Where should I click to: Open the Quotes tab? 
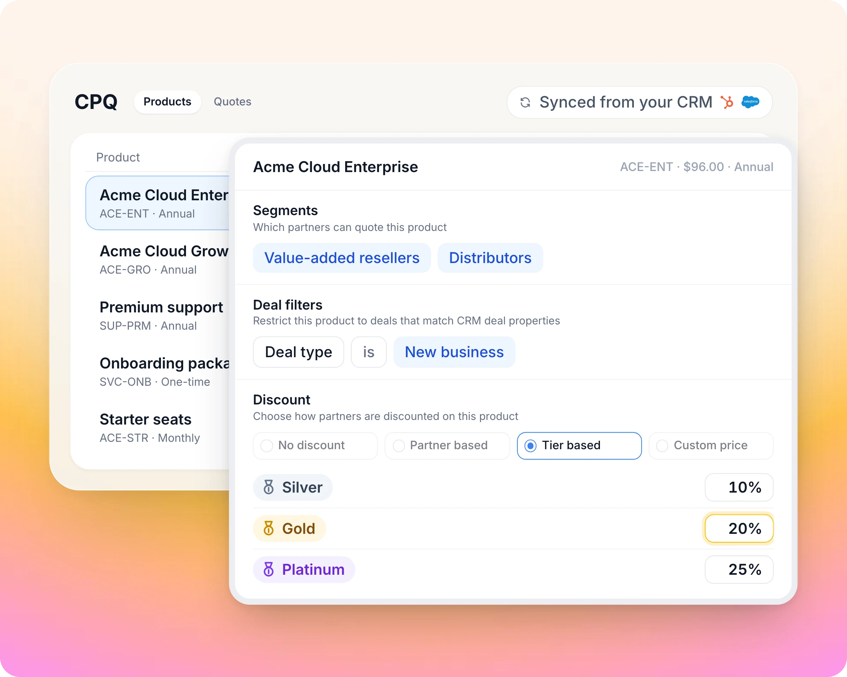(x=232, y=102)
